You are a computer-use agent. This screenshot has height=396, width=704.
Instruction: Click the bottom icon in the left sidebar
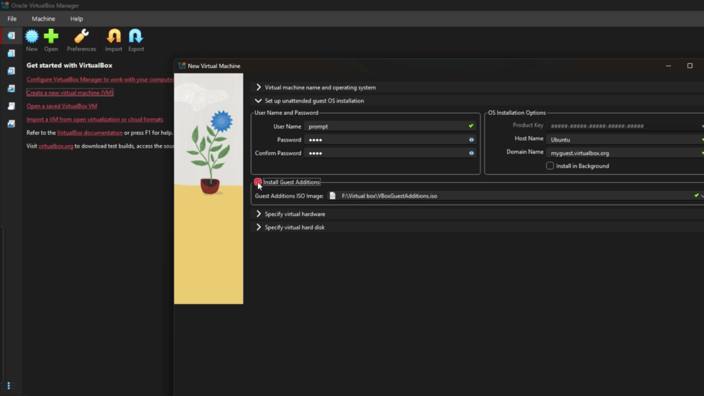click(11, 124)
